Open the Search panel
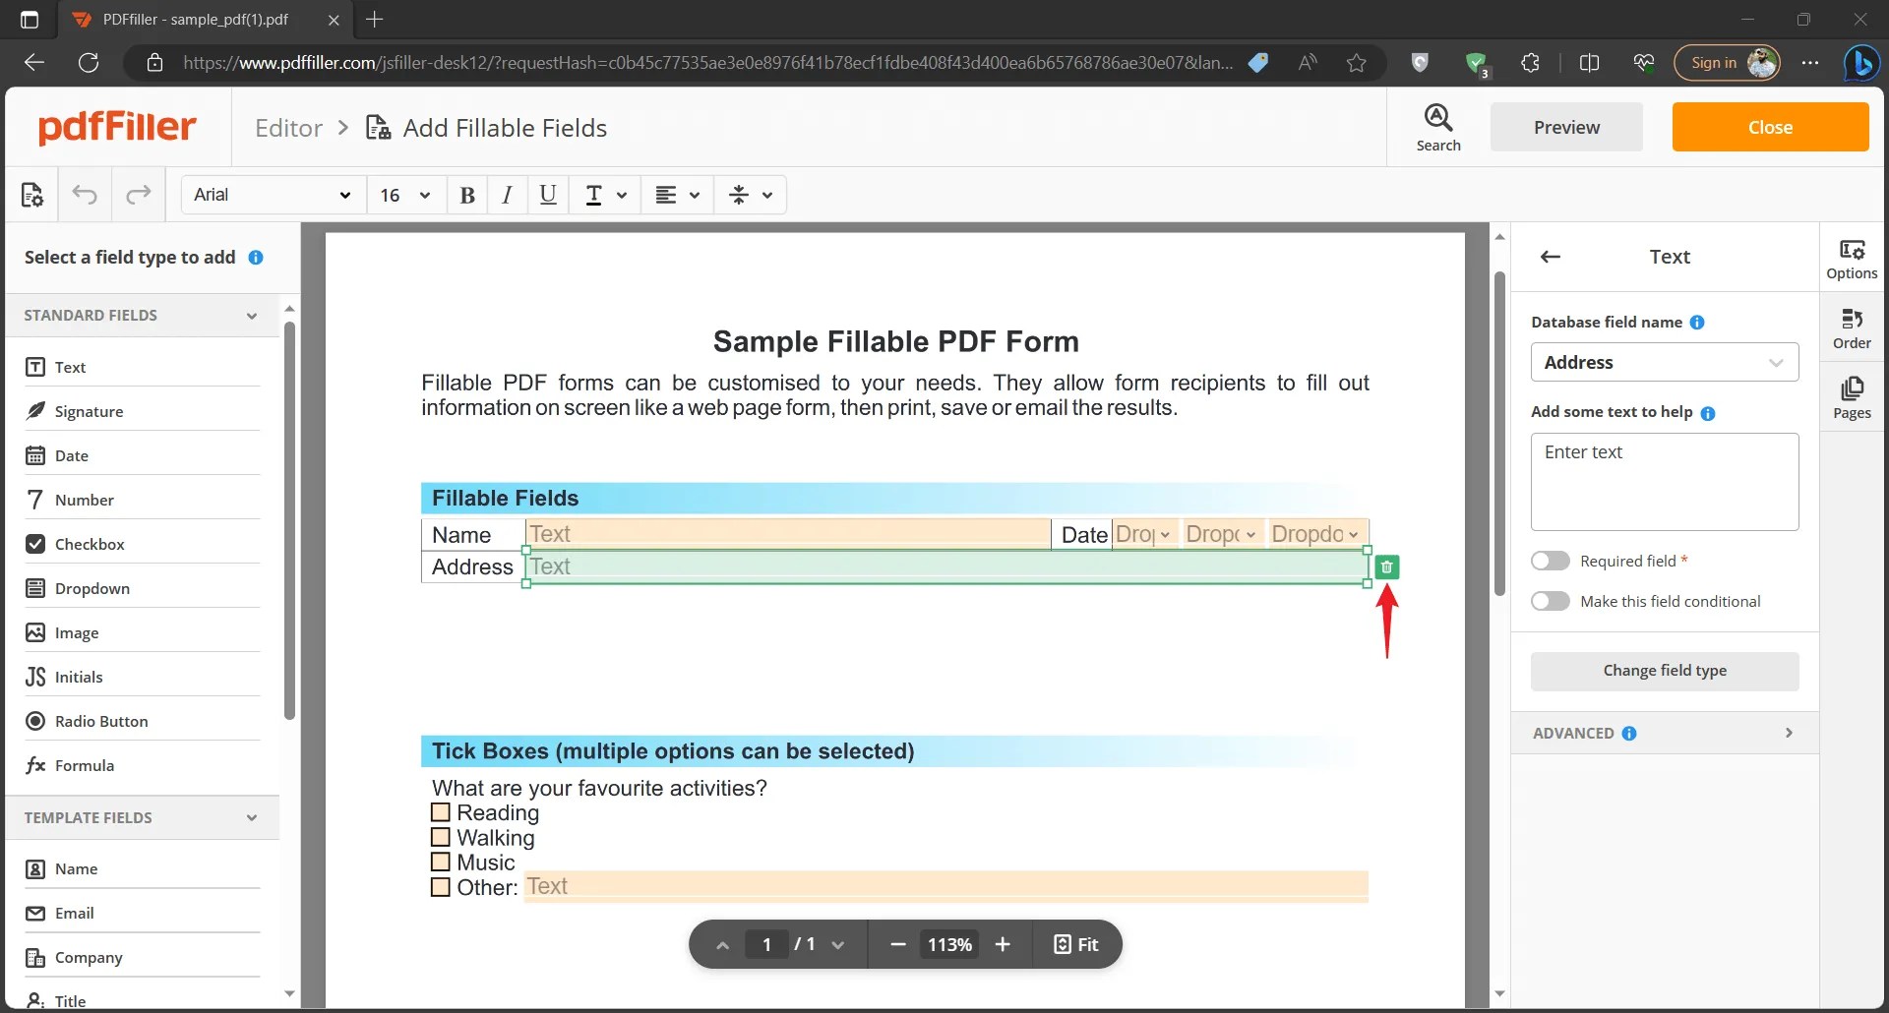 1437,126
